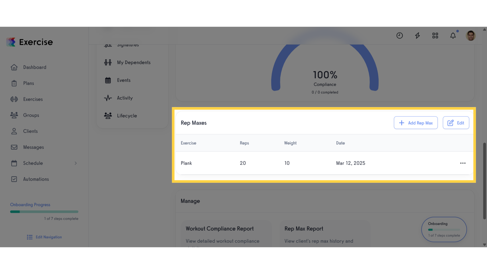
Task: Open the Plans page
Action: [28, 83]
